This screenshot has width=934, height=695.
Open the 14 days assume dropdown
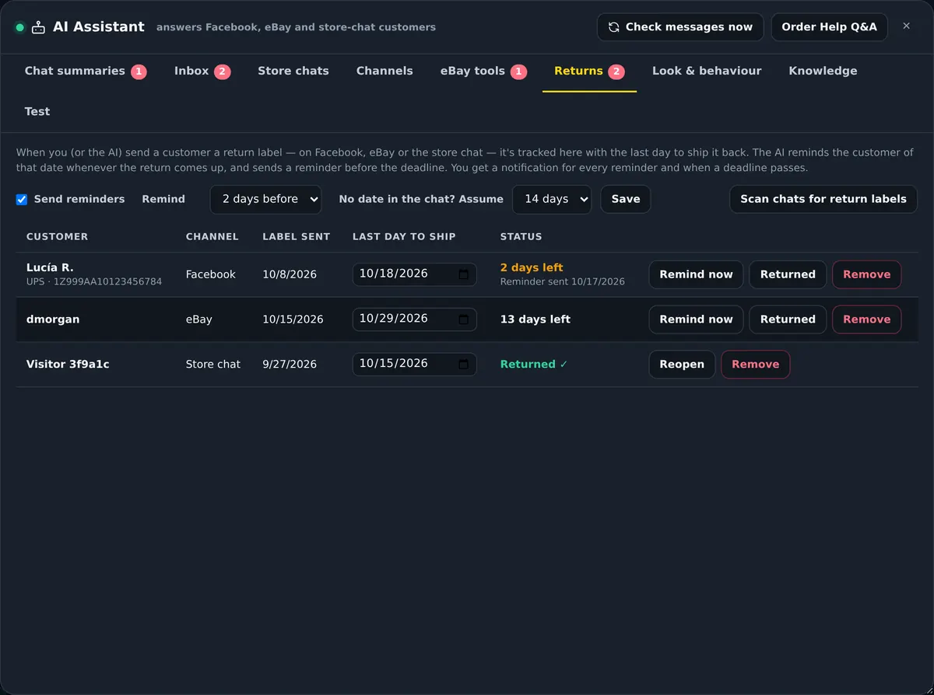pyautogui.click(x=552, y=199)
